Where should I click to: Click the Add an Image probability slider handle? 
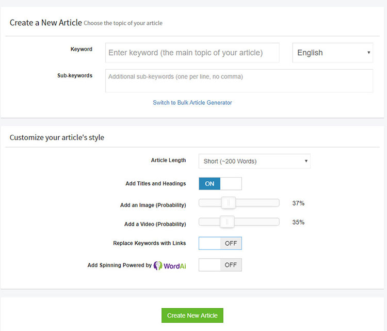coord(228,203)
